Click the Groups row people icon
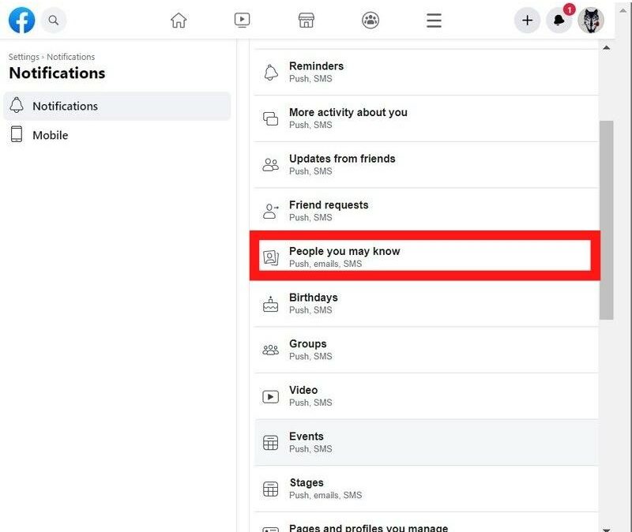 click(271, 350)
